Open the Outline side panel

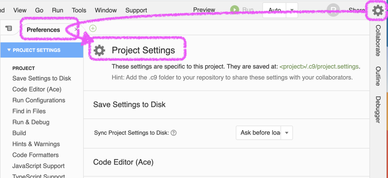tap(378, 76)
